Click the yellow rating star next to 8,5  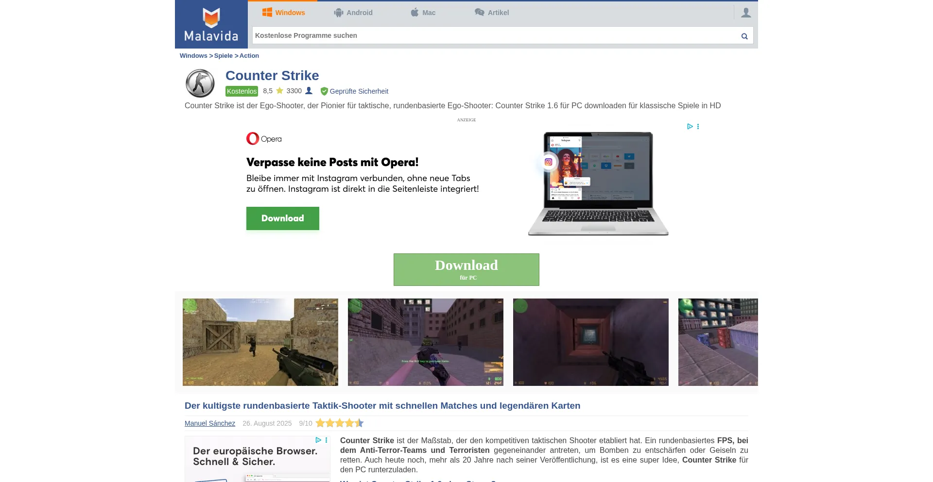pyautogui.click(x=279, y=91)
